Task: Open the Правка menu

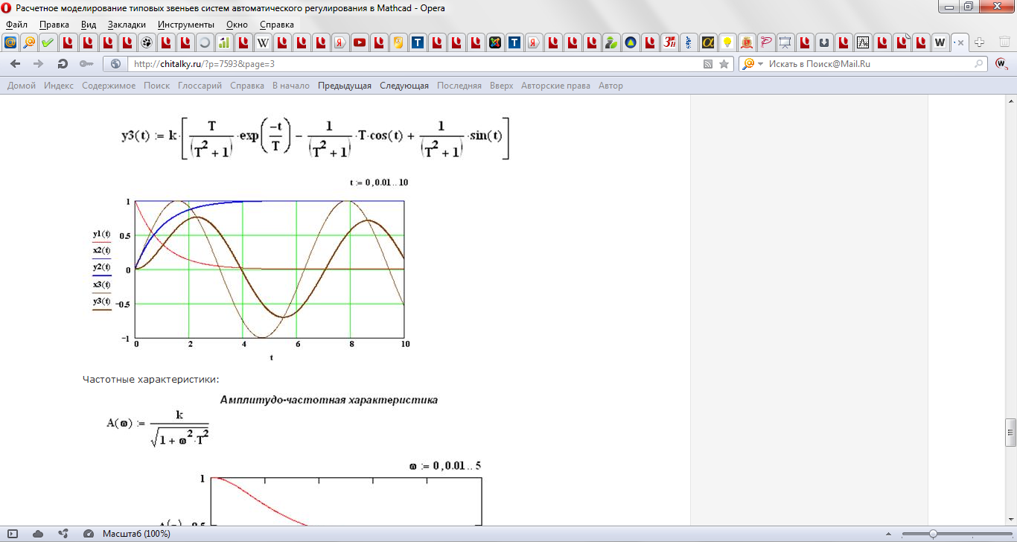Action: point(54,25)
